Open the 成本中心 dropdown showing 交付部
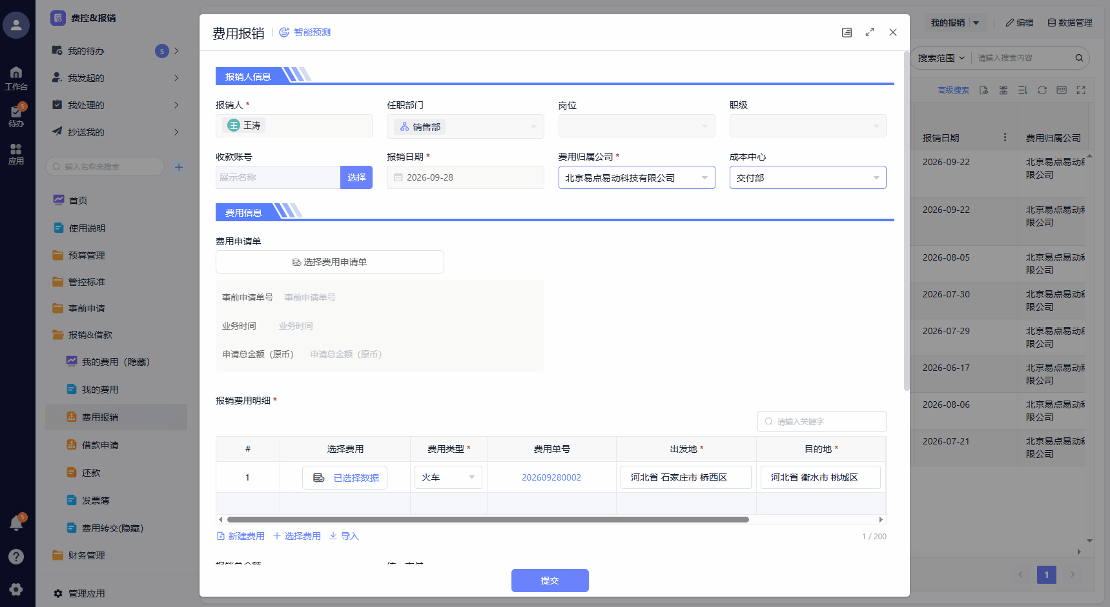Screen dimensions: 1110x607 (x=808, y=177)
